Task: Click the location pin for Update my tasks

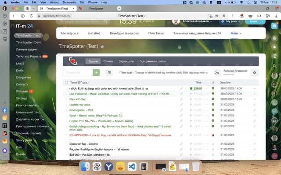Action: pos(213,105)
